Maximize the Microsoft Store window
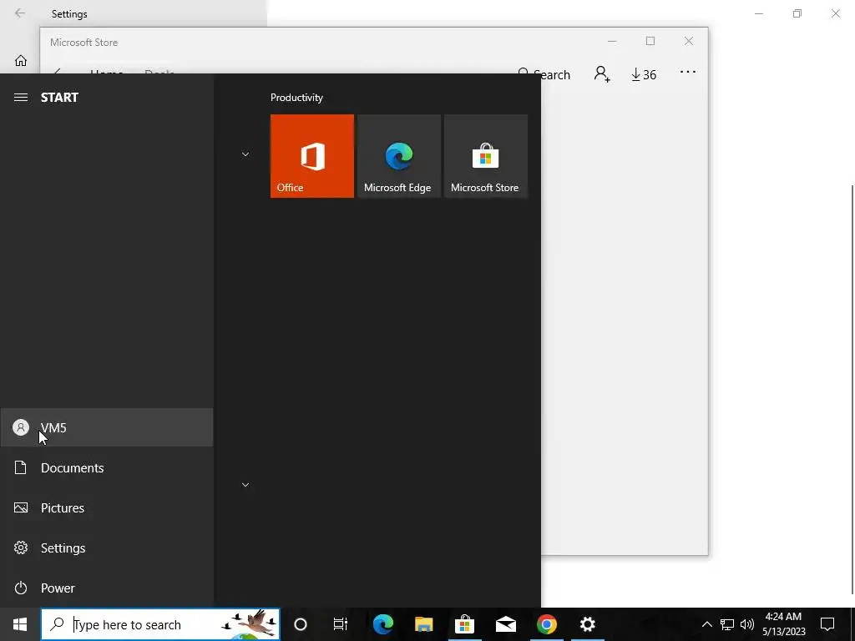The width and height of the screenshot is (855, 641). [650, 42]
